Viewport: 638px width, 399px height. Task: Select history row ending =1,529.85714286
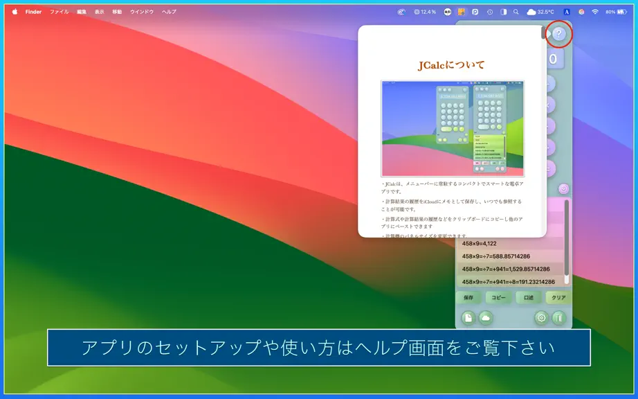510,269
